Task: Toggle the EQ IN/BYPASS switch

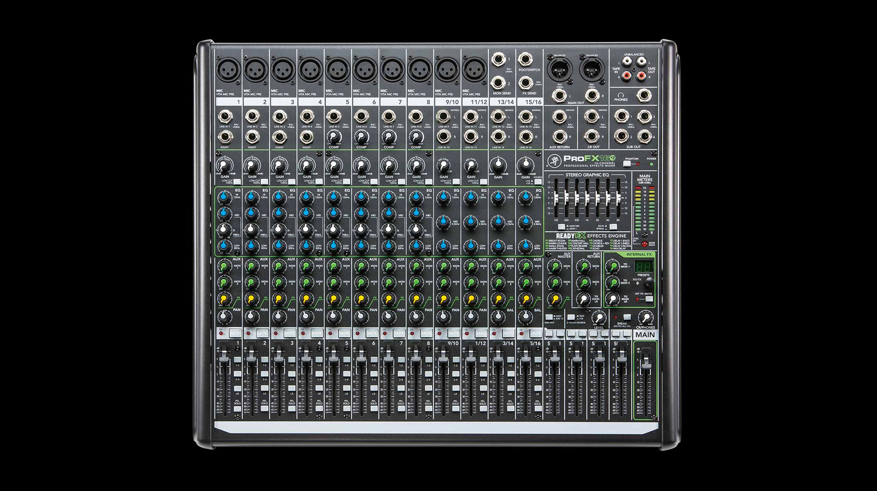Action: [613, 227]
